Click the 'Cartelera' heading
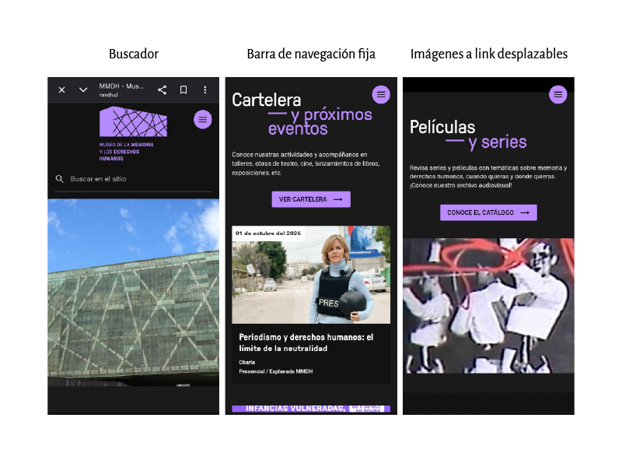This screenshot has height=467, width=622. click(x=267, y=100)
